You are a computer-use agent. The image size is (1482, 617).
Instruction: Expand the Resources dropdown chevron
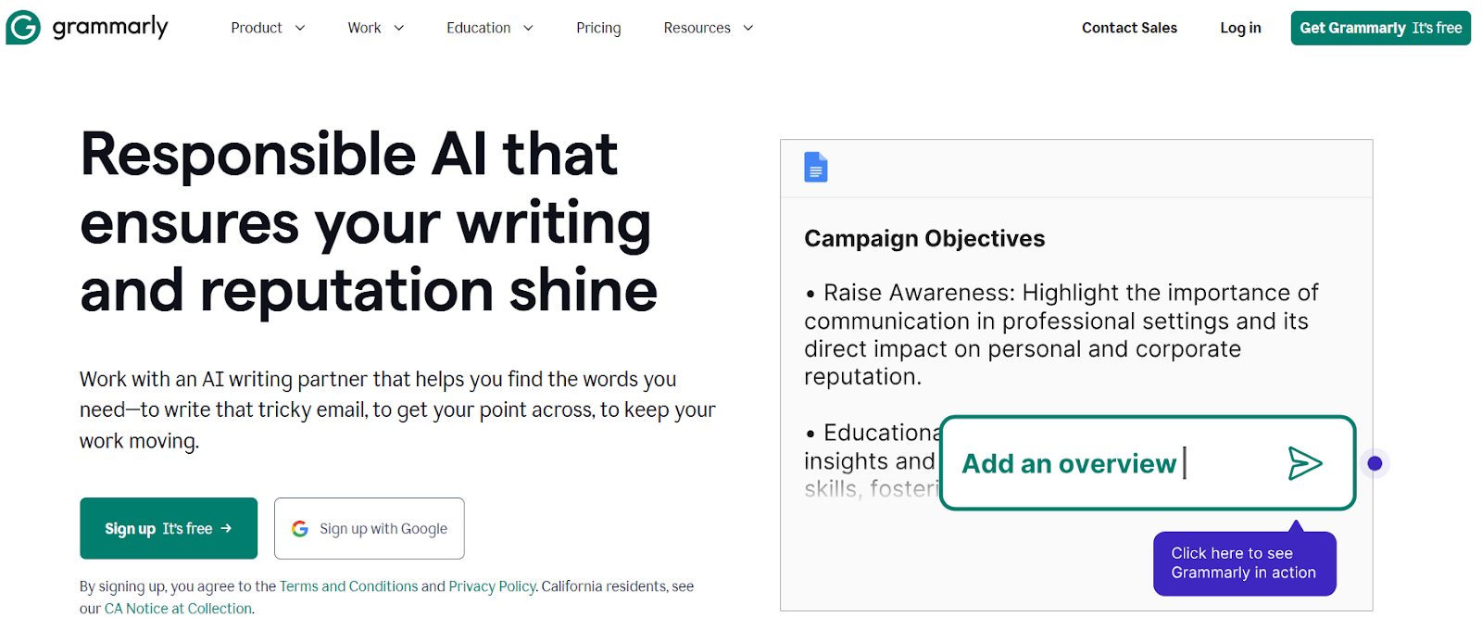pyautogui.click(x=748, y=28)
